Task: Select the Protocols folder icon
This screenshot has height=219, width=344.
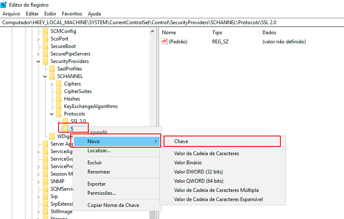Action: point(59,114)
